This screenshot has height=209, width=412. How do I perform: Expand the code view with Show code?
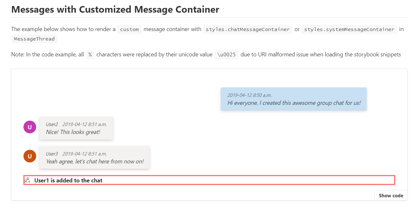391,195
